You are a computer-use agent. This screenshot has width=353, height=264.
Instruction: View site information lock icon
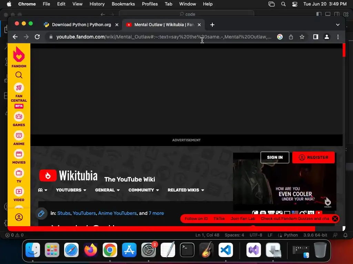tap(51, 37)
